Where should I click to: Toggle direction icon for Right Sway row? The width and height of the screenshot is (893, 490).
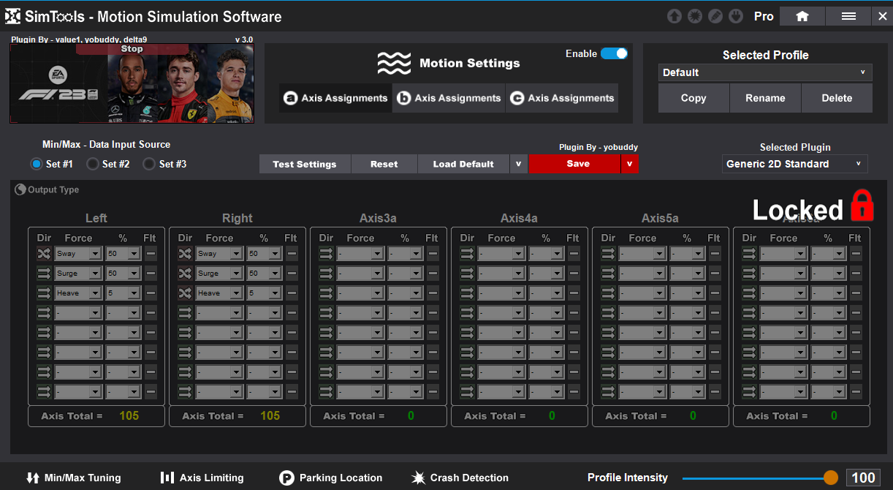point(185,254)
